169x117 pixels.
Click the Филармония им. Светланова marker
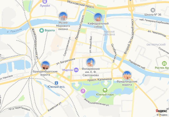point(91,62)
